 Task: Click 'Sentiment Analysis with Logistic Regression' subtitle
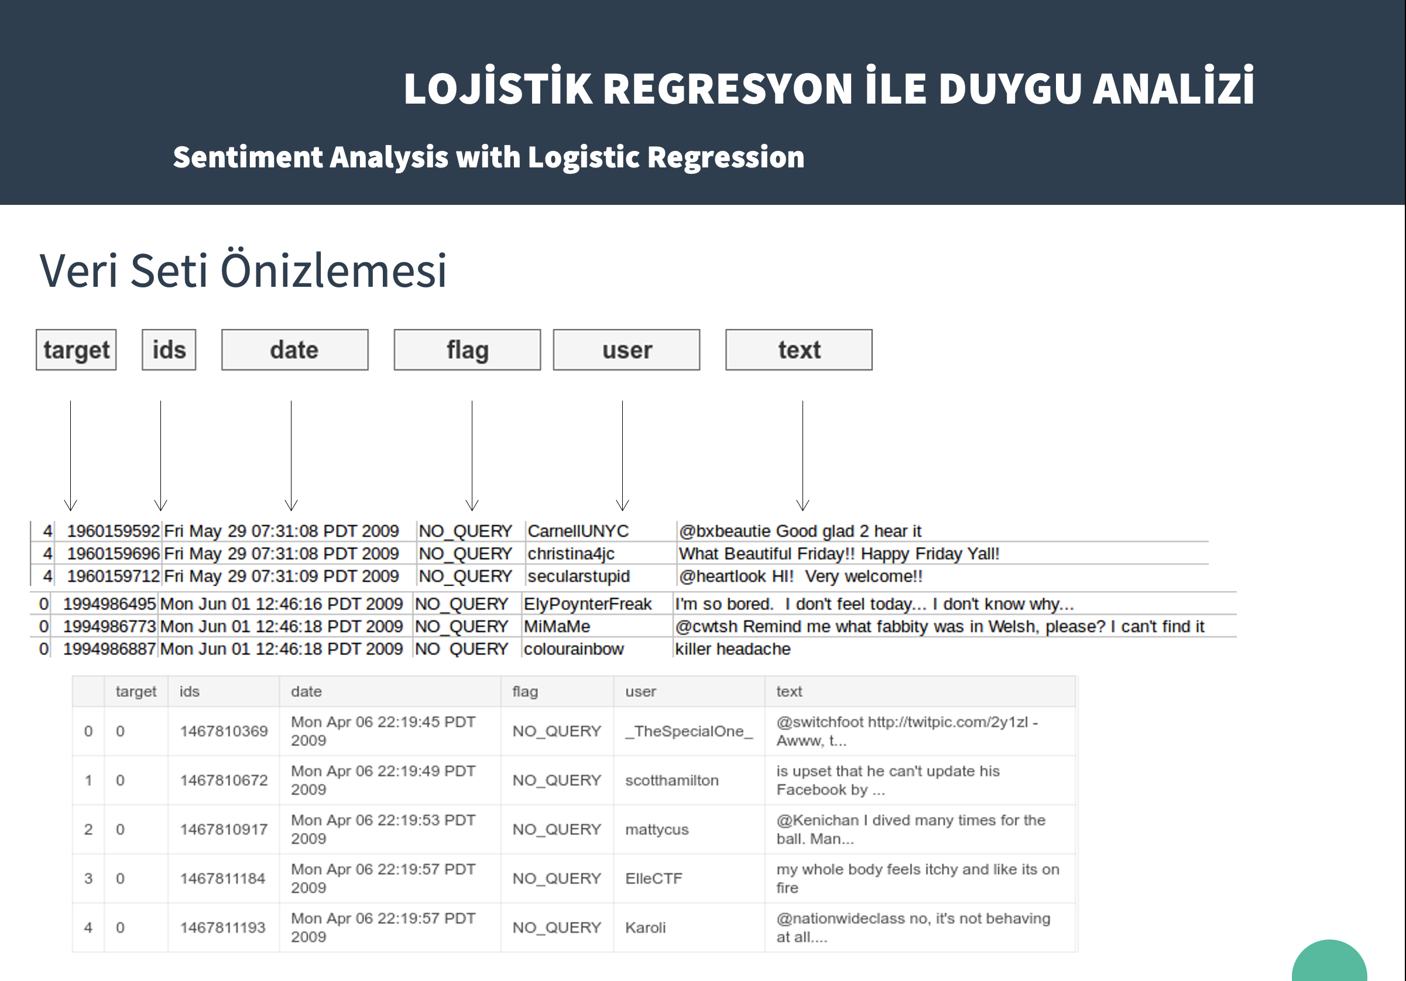pos(489,157)
